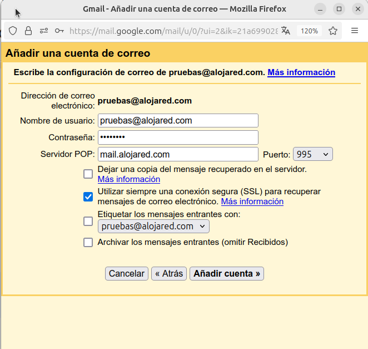Enable labeling incoming messages checkbox
Image resolution: width=368 pixels, height=349 pixels.
click(88, 221)
